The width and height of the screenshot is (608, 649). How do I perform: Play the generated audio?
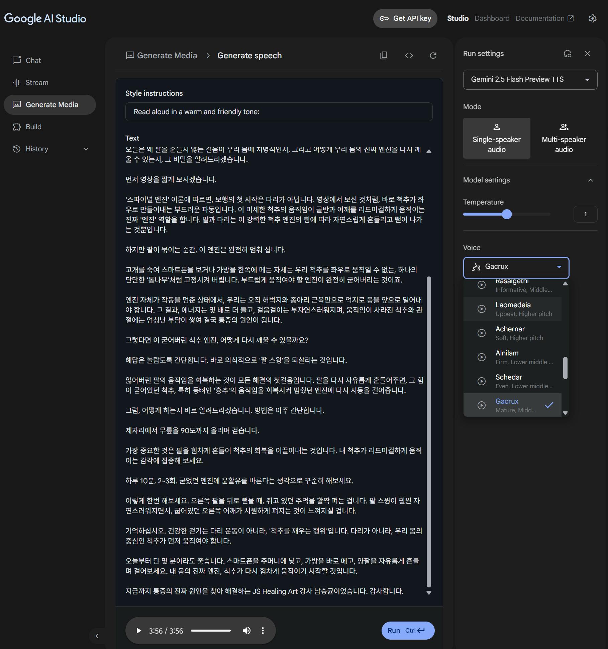(138, 631)
